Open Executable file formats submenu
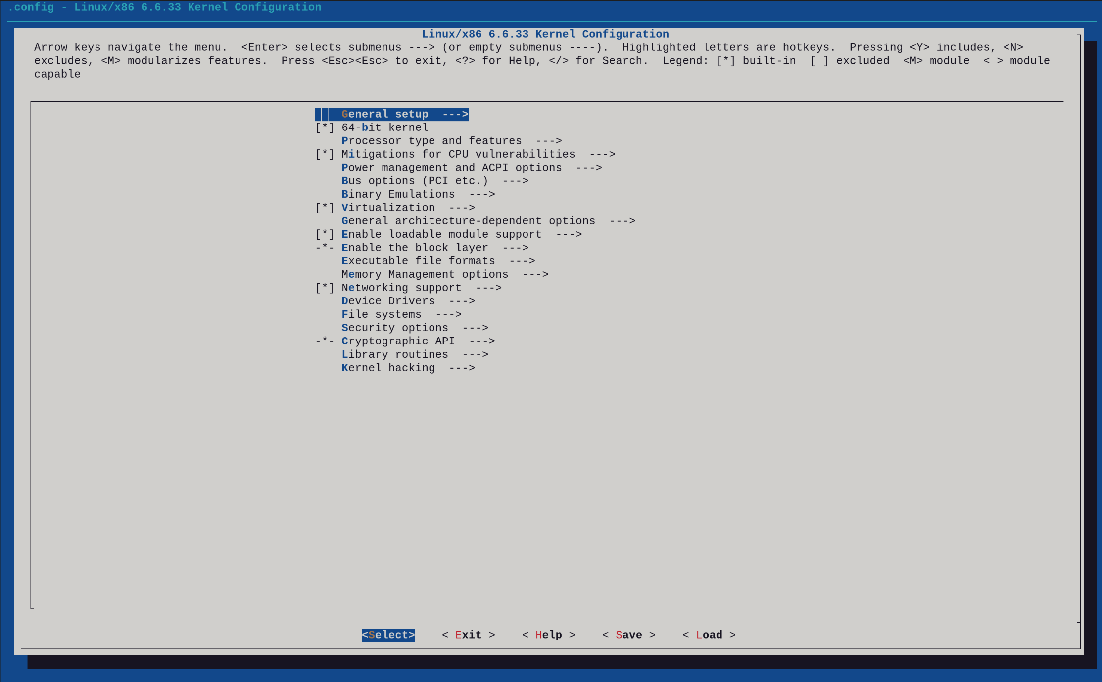Viewport: 1102px width, 682px height. [438, 261]
